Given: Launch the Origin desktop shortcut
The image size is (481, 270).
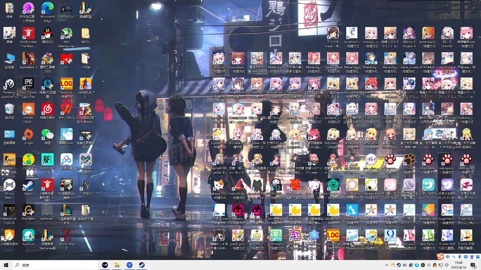Looking at the screenshot, I should (x=28, y=136).
